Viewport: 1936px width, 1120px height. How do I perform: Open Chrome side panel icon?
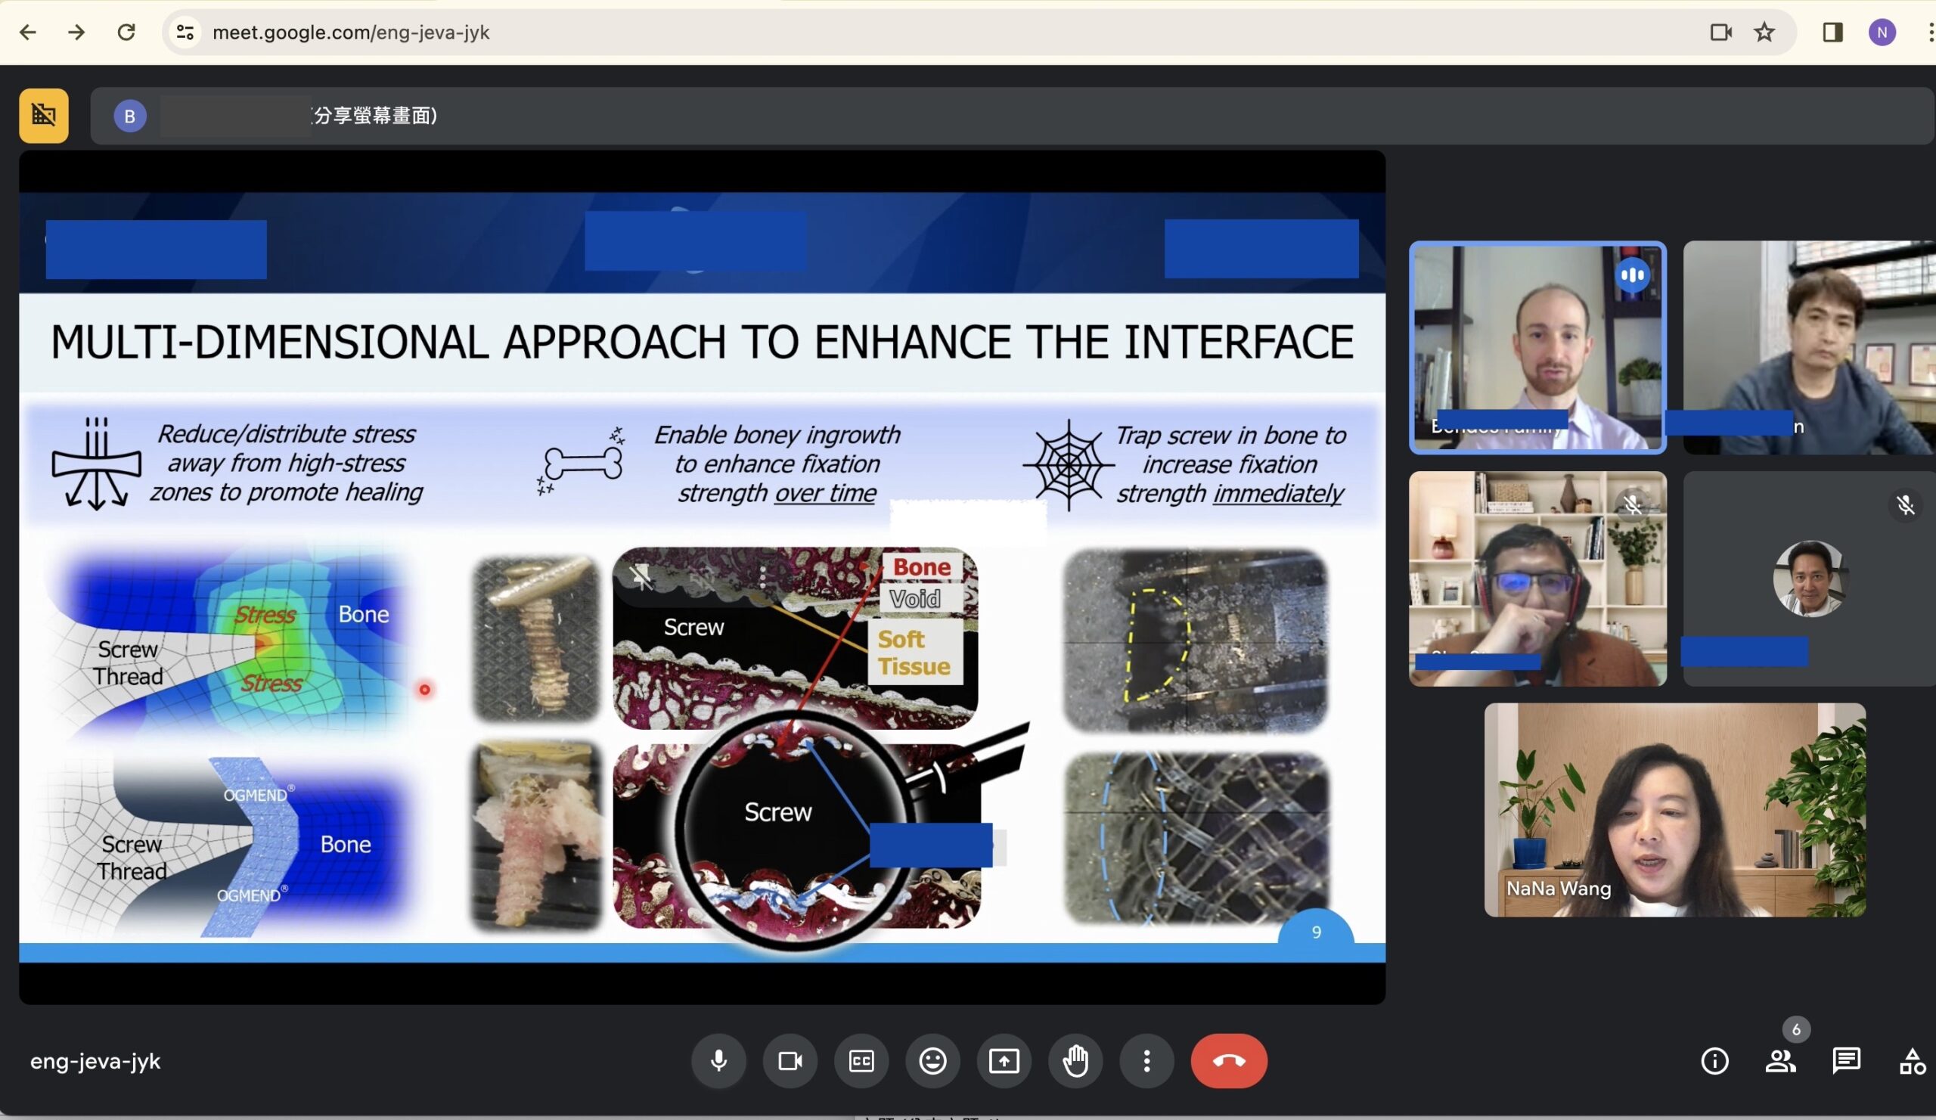tap(1832, 33)
